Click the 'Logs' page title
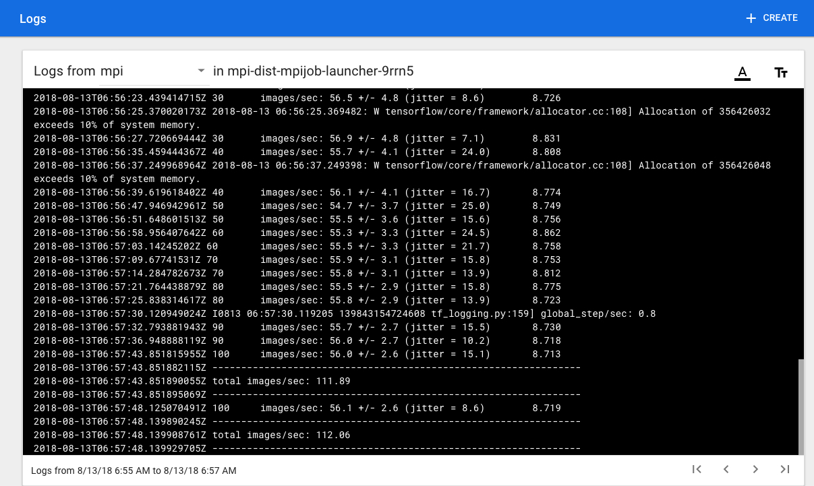This screenshot has width=814, height=486. click(x=33, y=18)
